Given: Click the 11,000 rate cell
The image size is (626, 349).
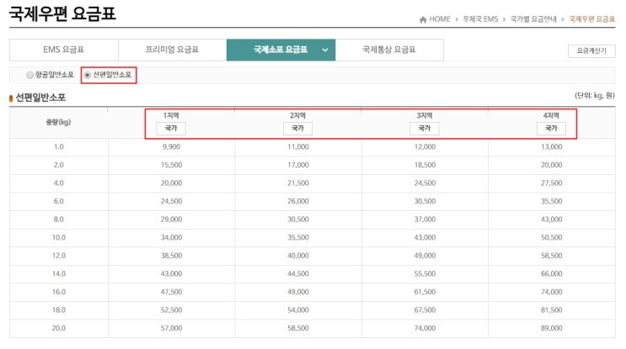Looking at the screenshot, I should click(298, 147).
